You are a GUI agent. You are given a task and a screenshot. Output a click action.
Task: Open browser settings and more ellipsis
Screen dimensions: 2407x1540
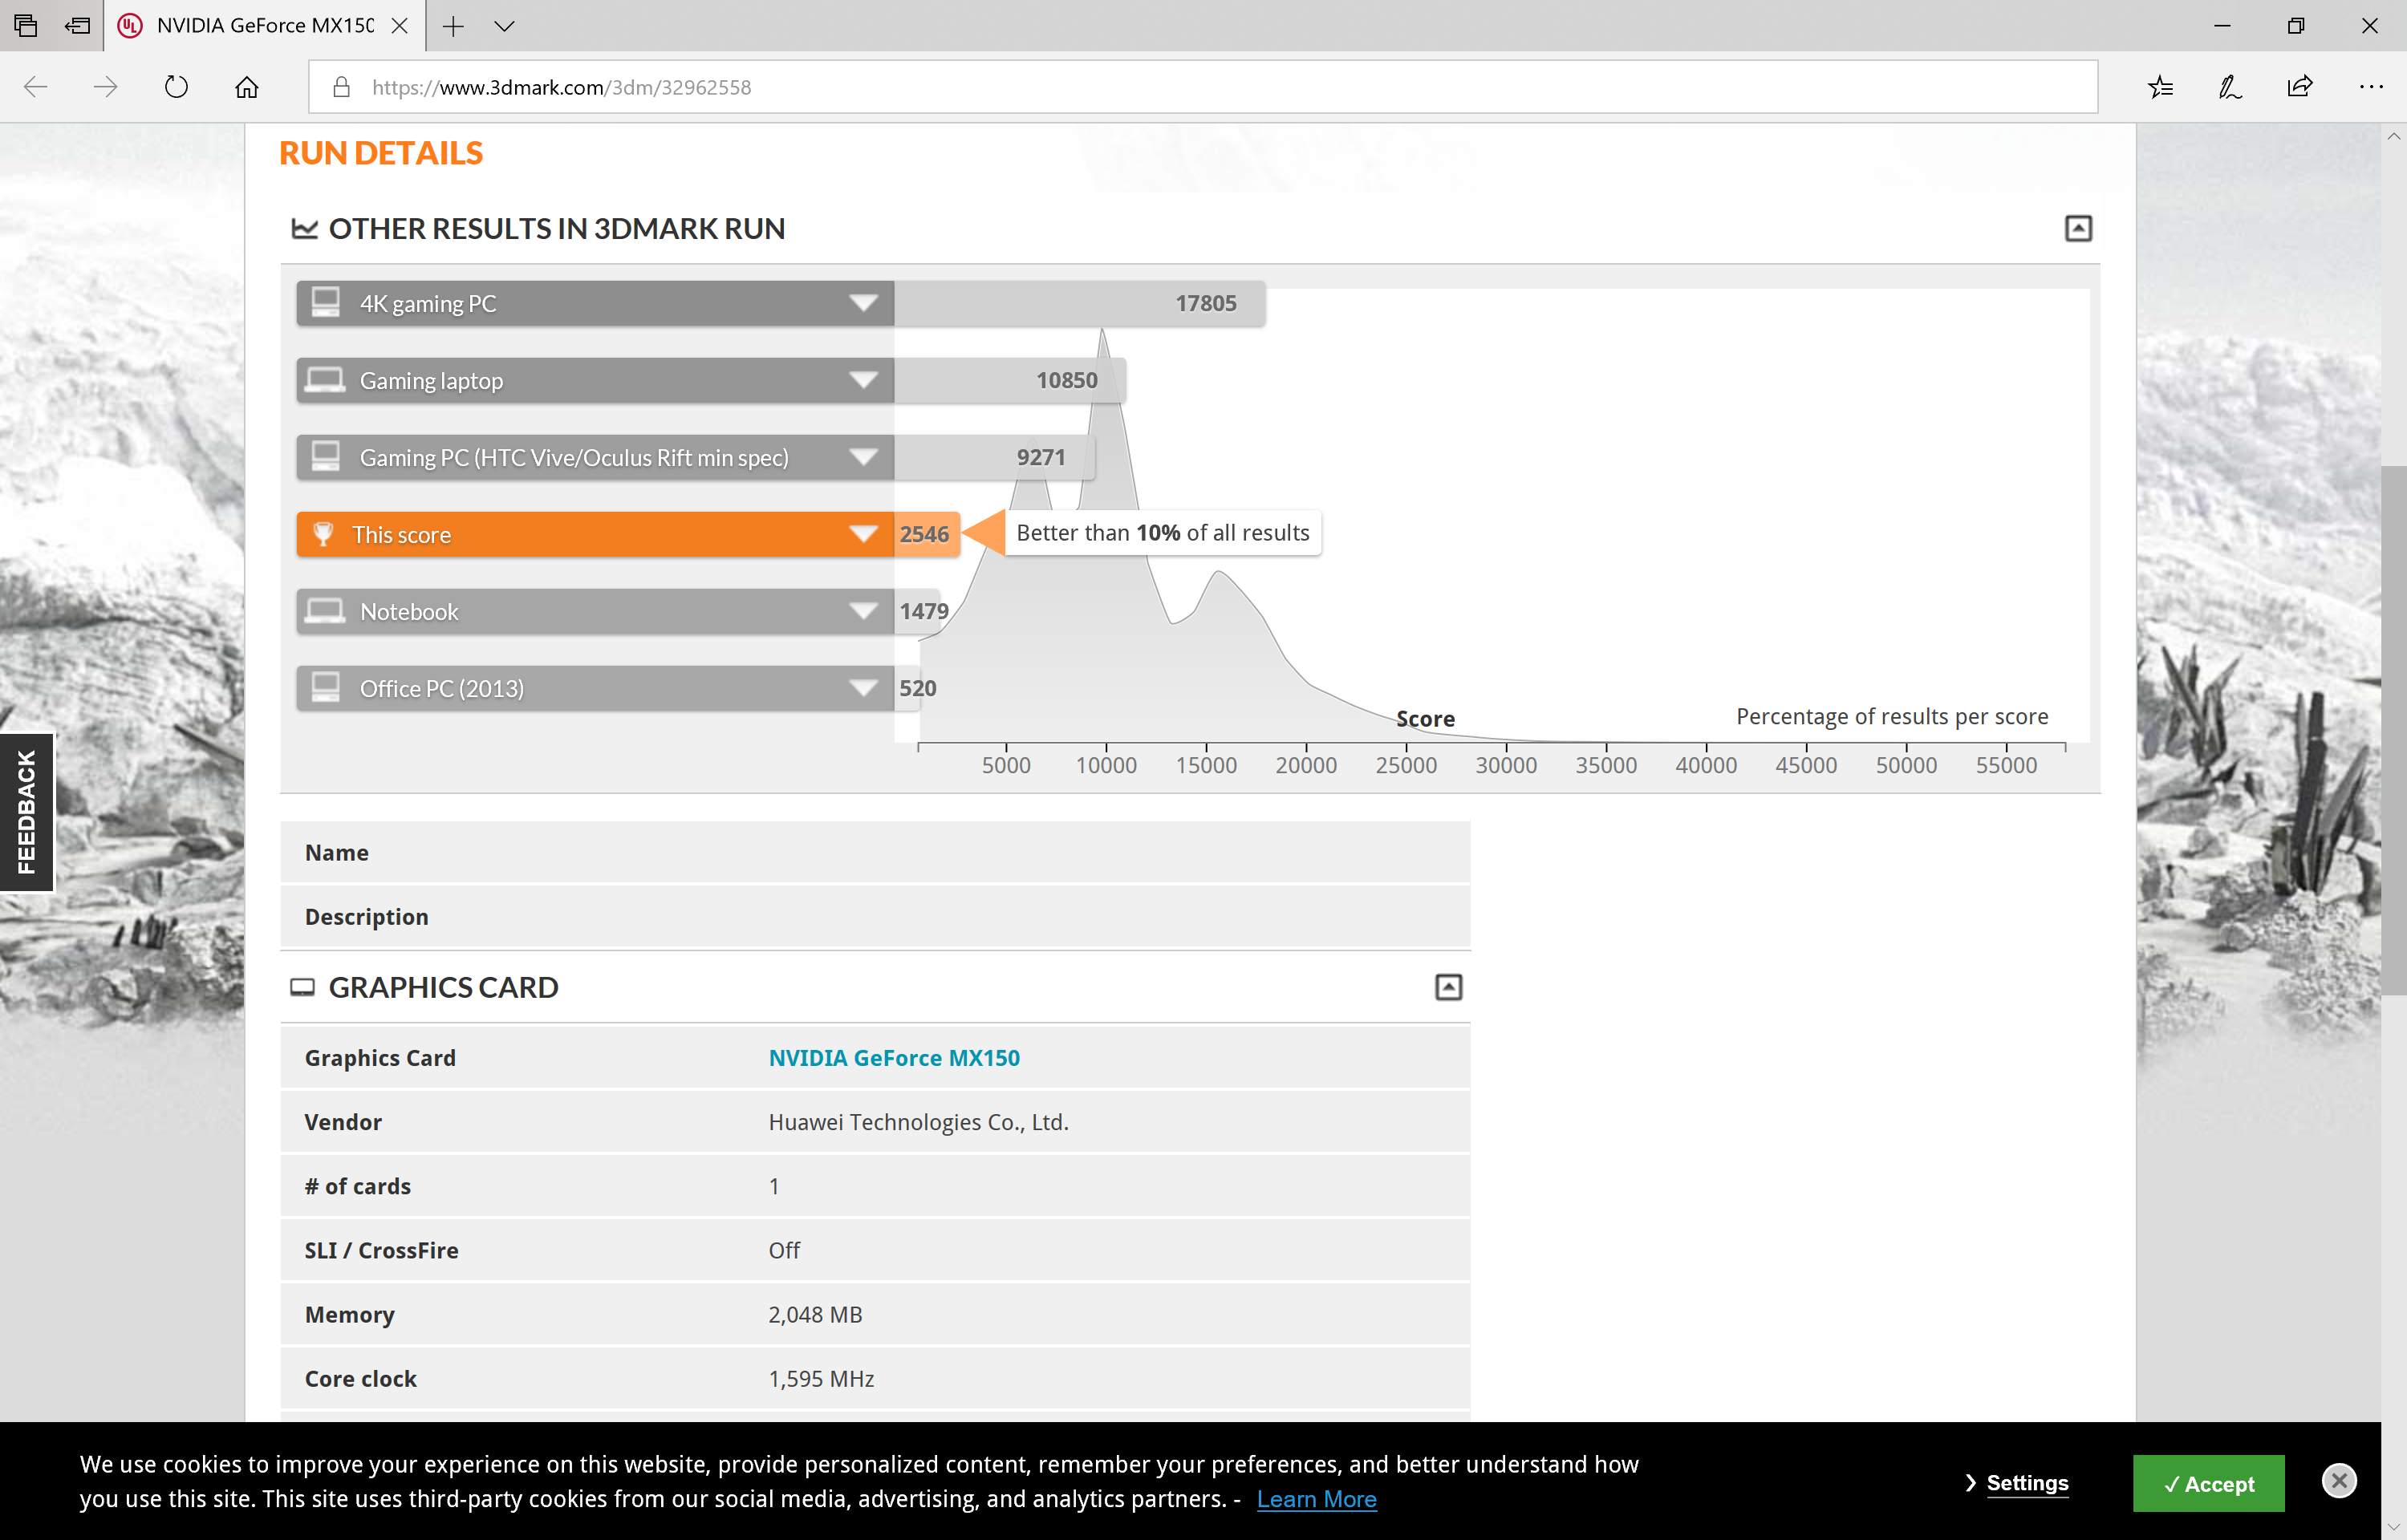click(x=2370, y=87)
